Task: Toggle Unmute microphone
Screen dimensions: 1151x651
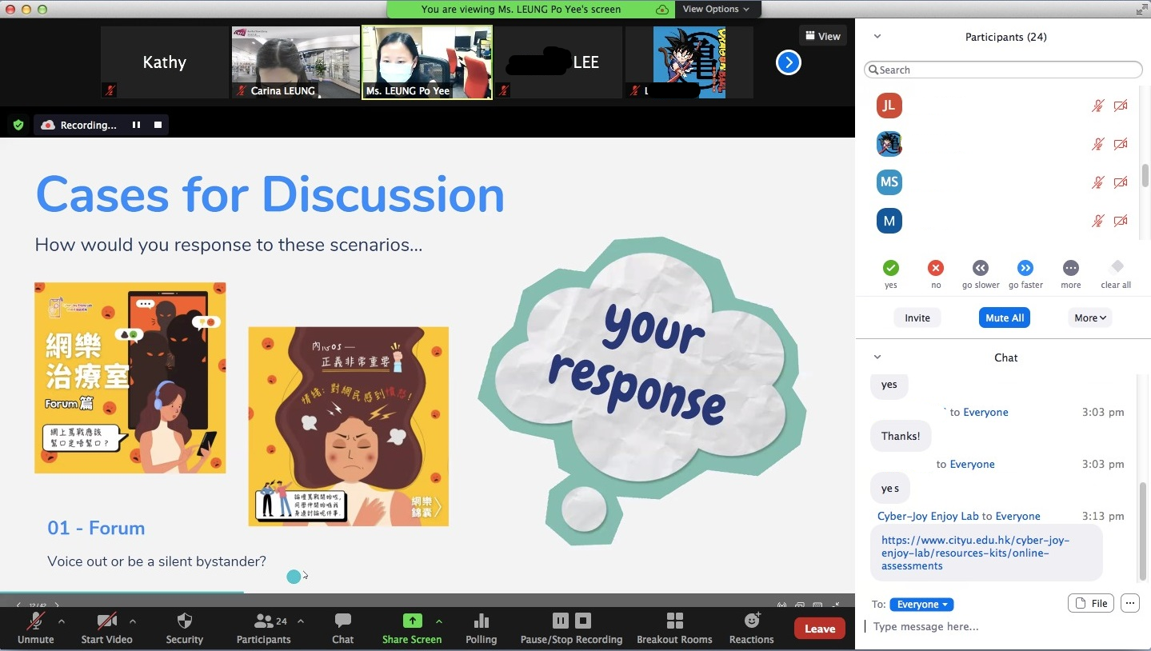Action: click(x=35, y=621)
